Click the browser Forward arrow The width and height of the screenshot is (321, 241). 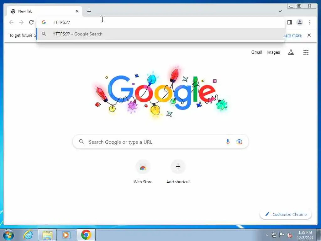[x=21, y=22]
